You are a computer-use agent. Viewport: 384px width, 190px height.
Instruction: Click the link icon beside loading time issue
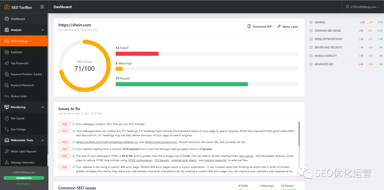74,149
